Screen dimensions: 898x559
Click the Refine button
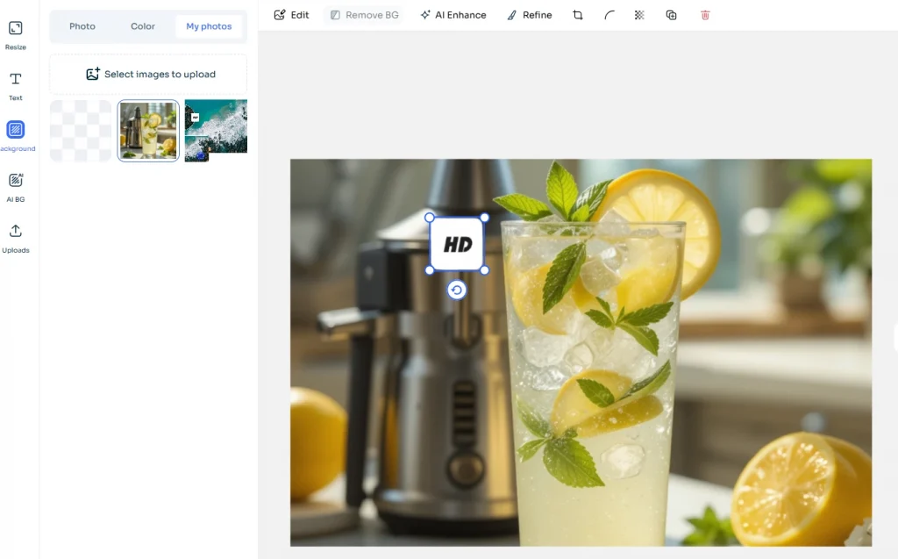[530, 15]
